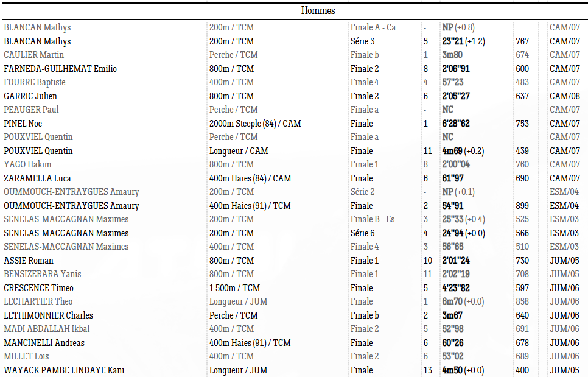This screenshot has height=377, width=588.
Task: Select points value 767
Action: coord(522,41)
